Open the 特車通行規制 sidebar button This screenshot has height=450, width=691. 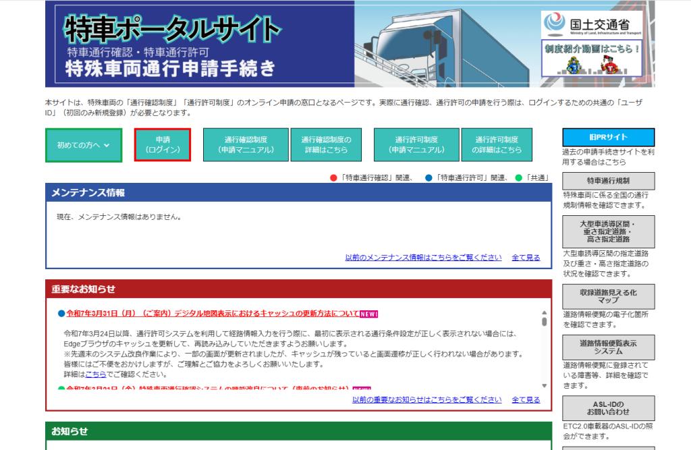point(608,181)
